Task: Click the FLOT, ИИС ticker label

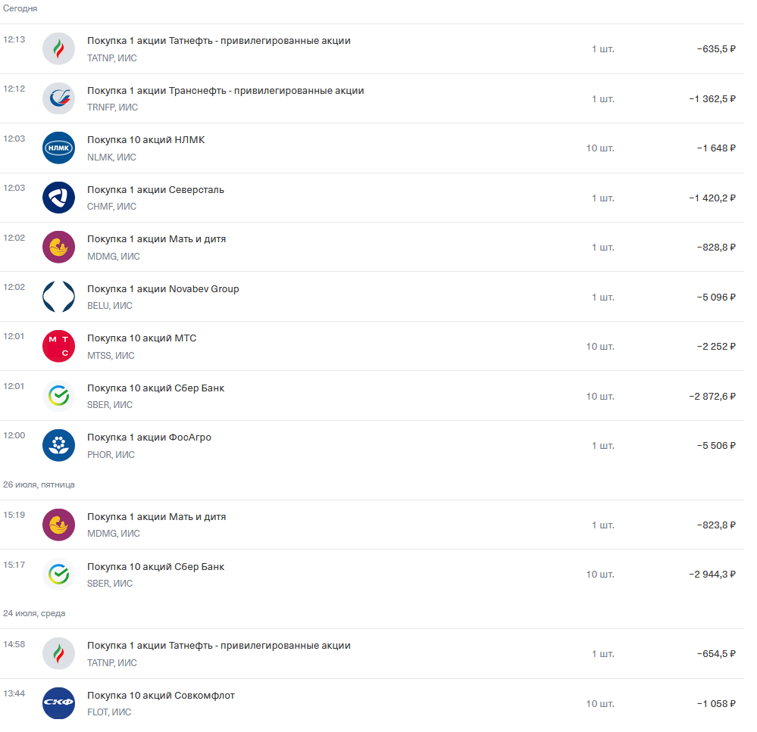Action: click(x=109, y=712)
